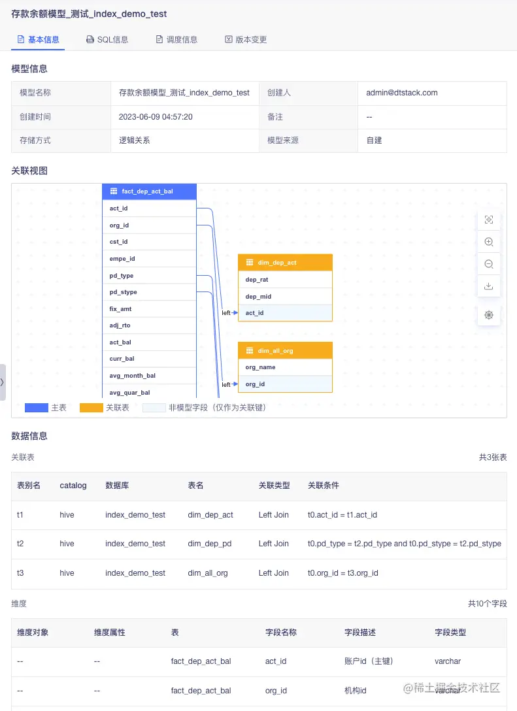This screenshot has height=711, width=517.
Task: Click the blue 主表 legend swatch
Action: point(37,408)
